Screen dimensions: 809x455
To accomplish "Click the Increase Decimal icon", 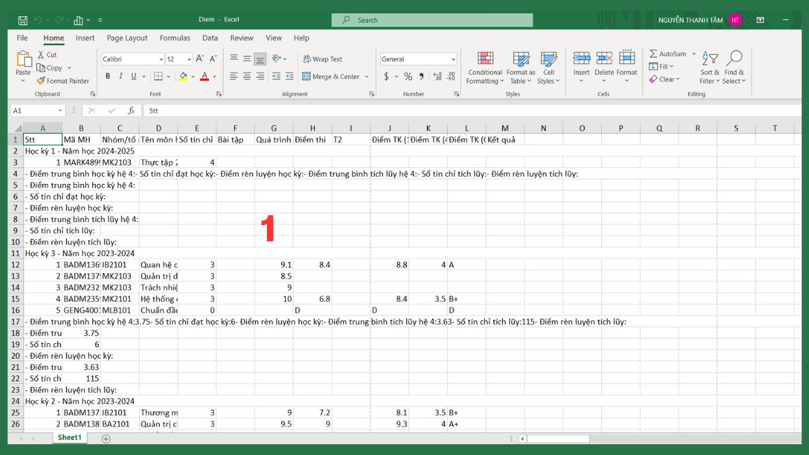I will [438, 77].
